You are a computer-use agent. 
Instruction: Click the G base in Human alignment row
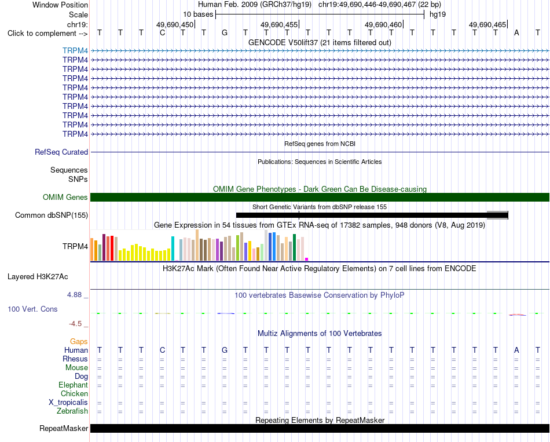pyautogui.click(x=225, y=350)
